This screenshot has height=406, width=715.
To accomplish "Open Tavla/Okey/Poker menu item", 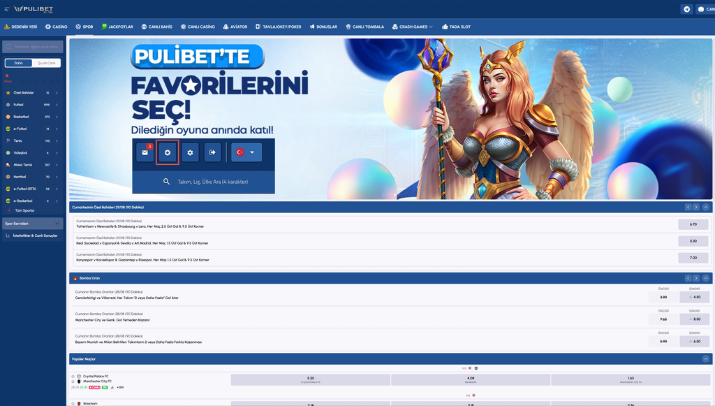I will pyautogui.click(x=278, y=27).
